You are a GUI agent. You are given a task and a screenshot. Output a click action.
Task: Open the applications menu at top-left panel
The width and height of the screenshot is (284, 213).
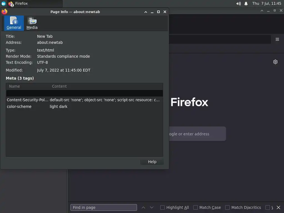click(x=3, y=3)
